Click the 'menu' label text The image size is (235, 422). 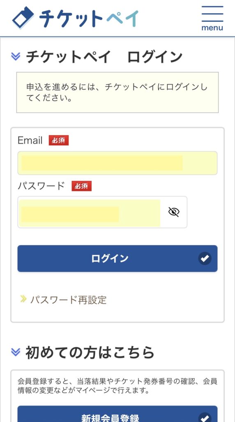(x=212, y=28)
